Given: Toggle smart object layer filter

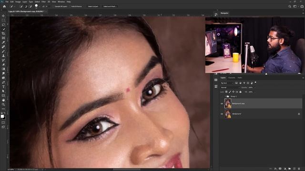Looking at the screenshot, I should point(252,83).
